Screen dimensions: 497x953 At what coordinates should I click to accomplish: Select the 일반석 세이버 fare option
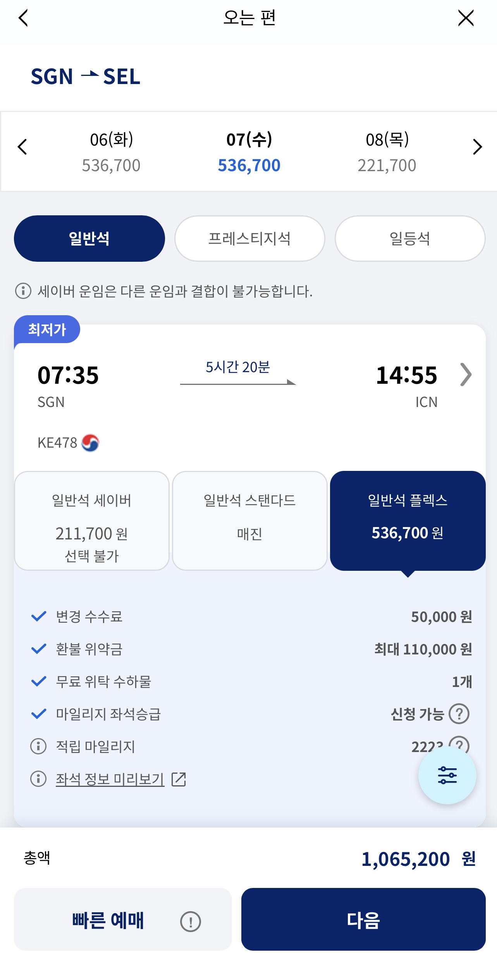coord(92,520)
